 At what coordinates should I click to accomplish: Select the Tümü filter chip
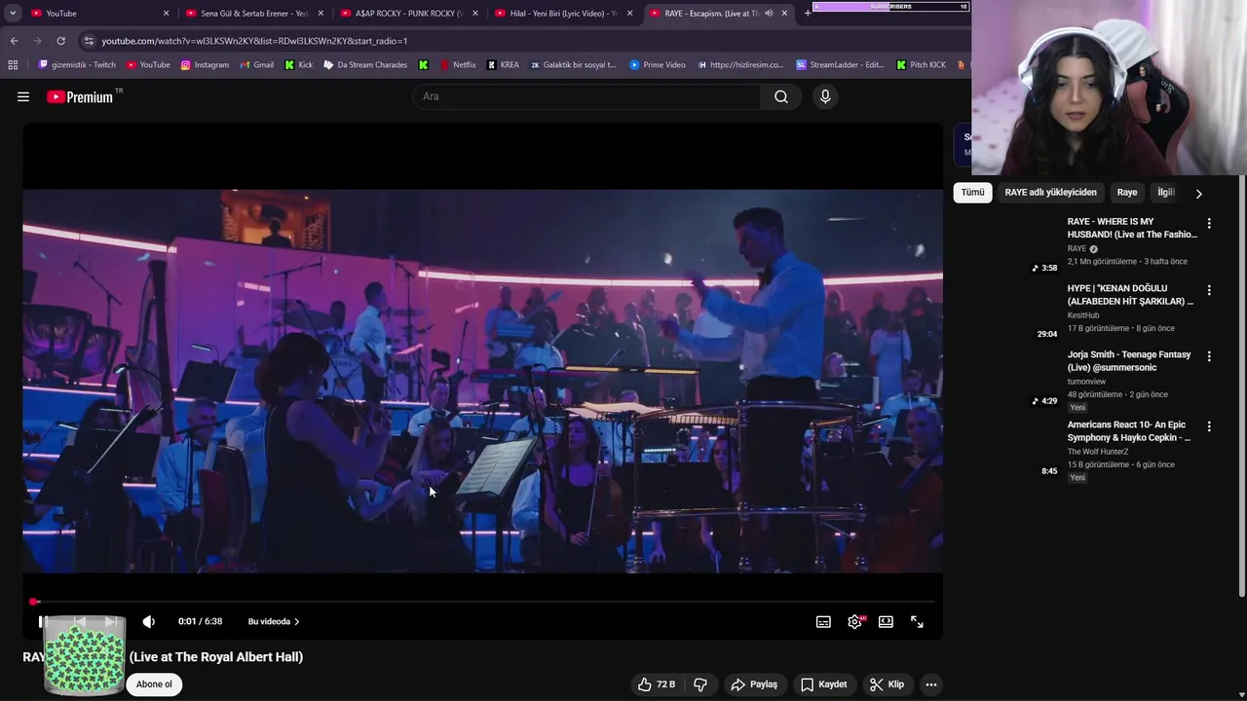point(972,193)
